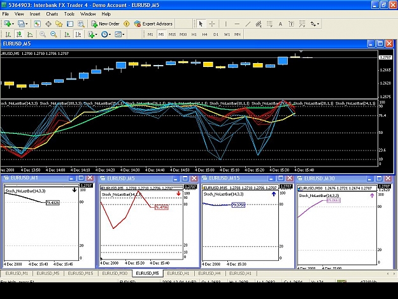This screenshot has width=398, height=299.
Task: Select the arrow Cursor tool
Action: click(201, 24)
